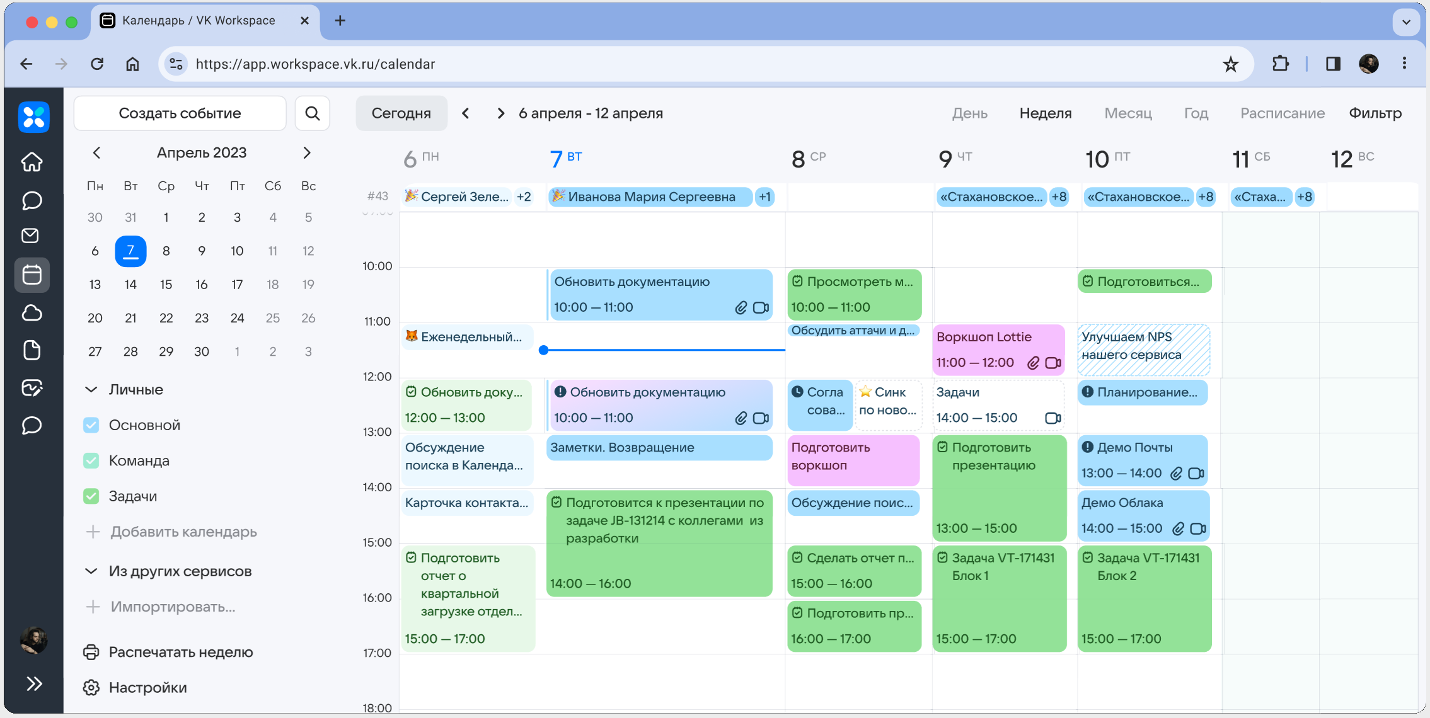The image size is (1430, 718).
Task: Open the Mail icon in sidebar
Action: [31, 236]
